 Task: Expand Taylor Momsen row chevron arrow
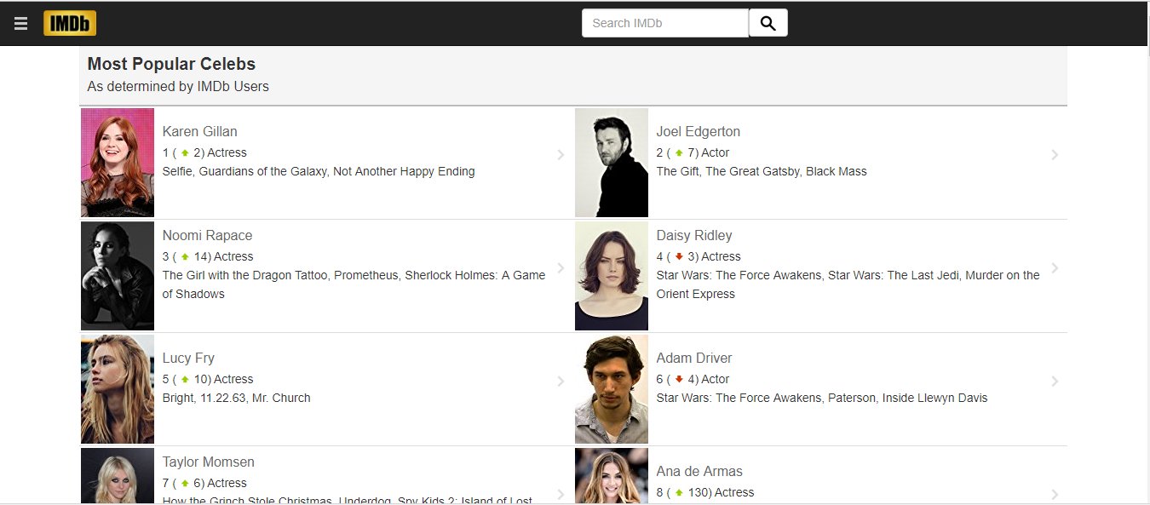(x=561, y=495)
